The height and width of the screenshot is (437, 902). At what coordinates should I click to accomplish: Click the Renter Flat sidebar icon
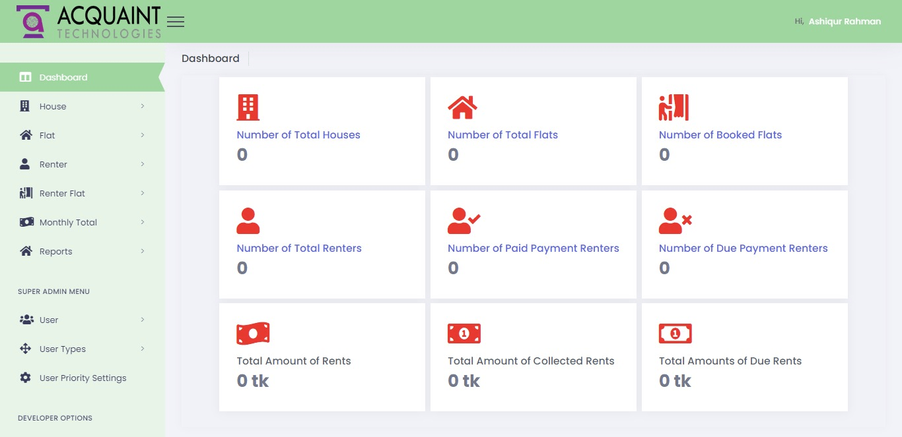pyautogui.click(x=26, y=193)
